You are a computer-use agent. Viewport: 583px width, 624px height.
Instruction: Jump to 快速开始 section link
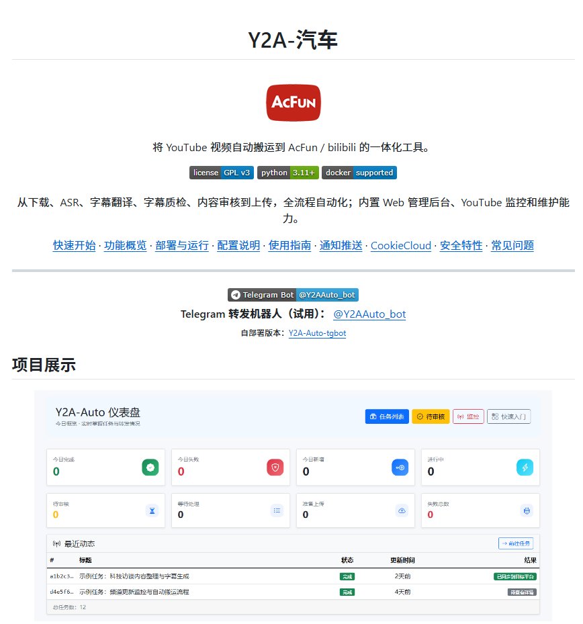point(75,246)
